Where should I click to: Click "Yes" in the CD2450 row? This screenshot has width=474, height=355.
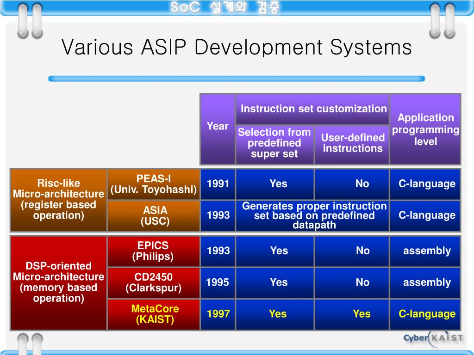click(x=275, y=283)
